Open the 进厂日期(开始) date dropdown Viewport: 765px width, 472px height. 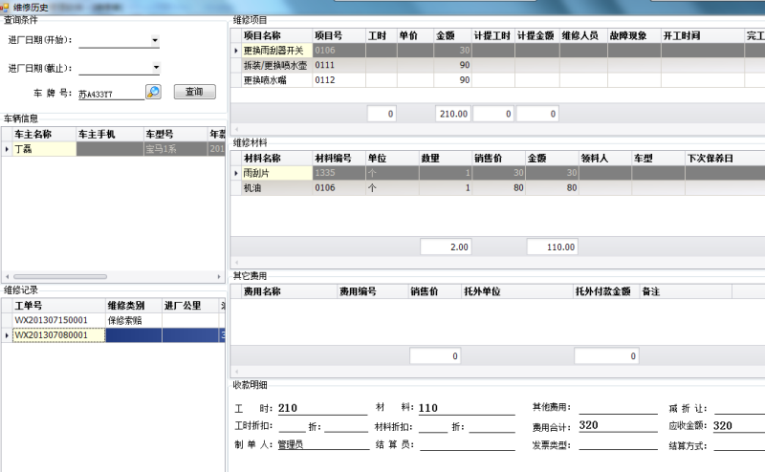[155, 40]
